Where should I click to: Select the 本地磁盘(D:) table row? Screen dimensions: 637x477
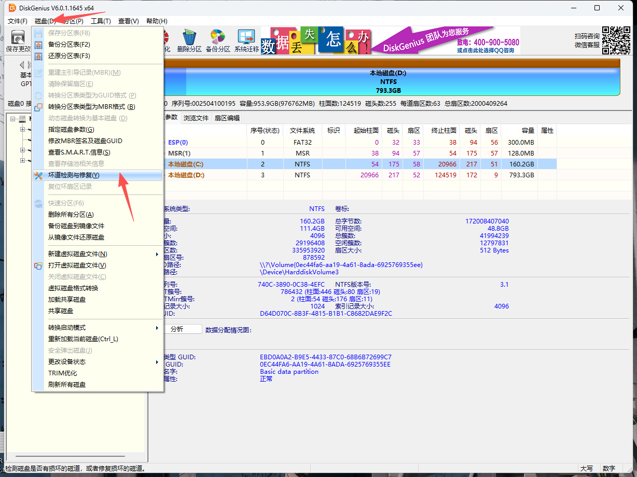click(x=359, y=175)
